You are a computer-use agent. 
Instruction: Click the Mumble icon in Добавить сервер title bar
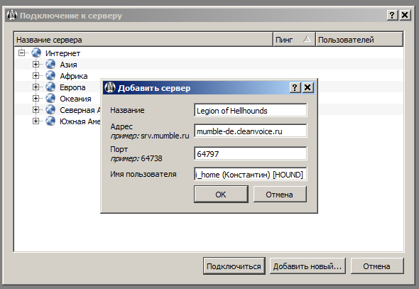point(110,87)
